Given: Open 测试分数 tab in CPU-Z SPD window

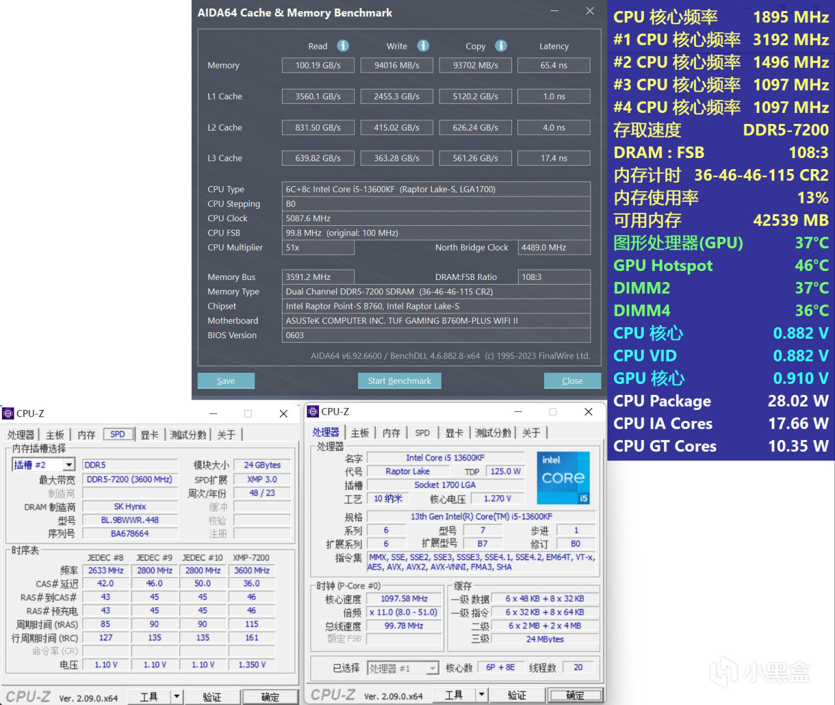Looking at the screenshot, I should pos(188,435).
